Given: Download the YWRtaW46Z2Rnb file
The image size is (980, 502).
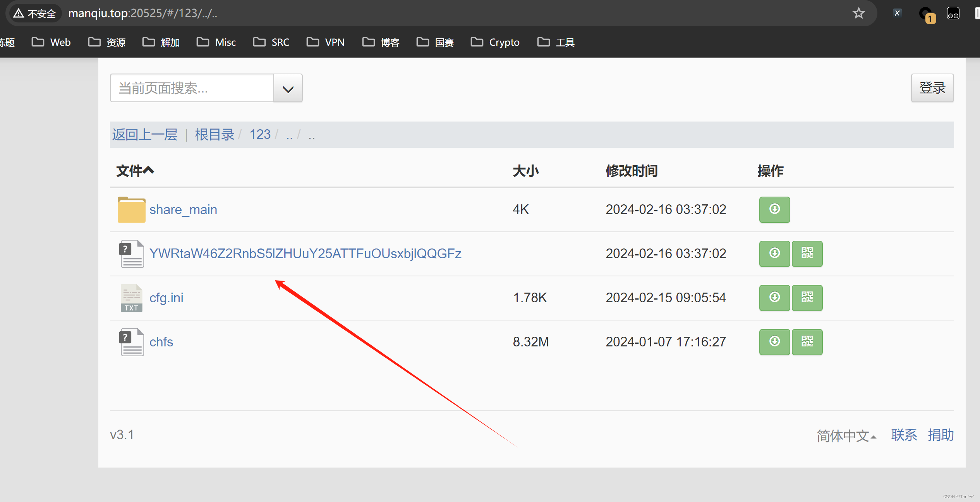Looking at the screenshot, I should (x=774, y=254).
